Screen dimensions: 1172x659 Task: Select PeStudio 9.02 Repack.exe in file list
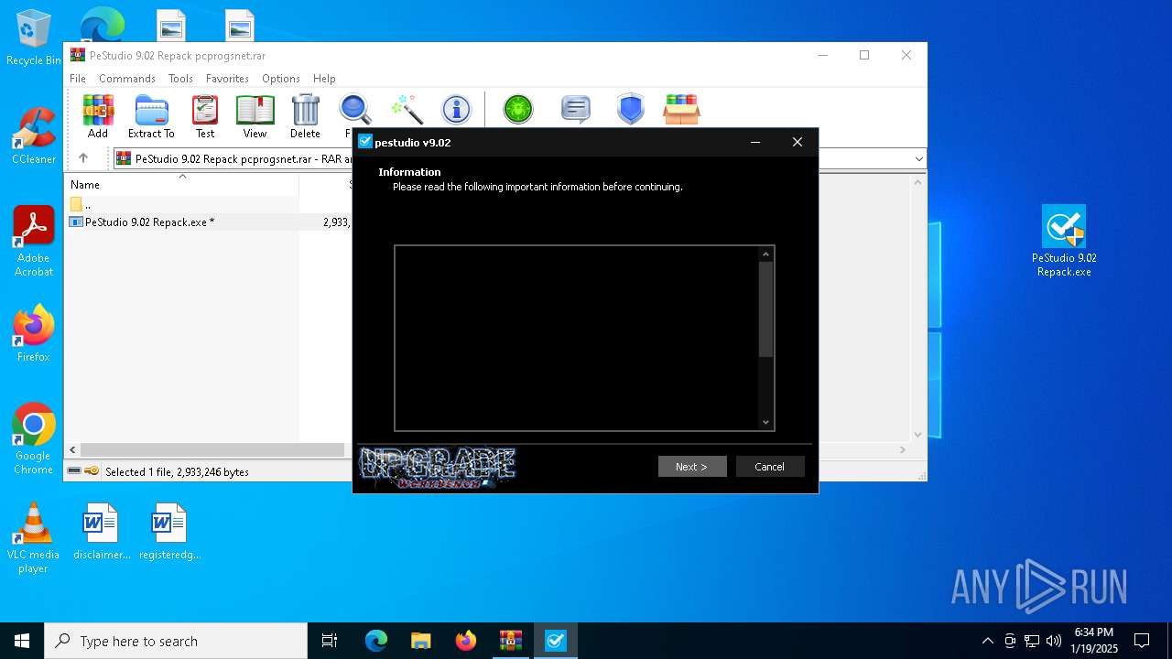(149, 221)
